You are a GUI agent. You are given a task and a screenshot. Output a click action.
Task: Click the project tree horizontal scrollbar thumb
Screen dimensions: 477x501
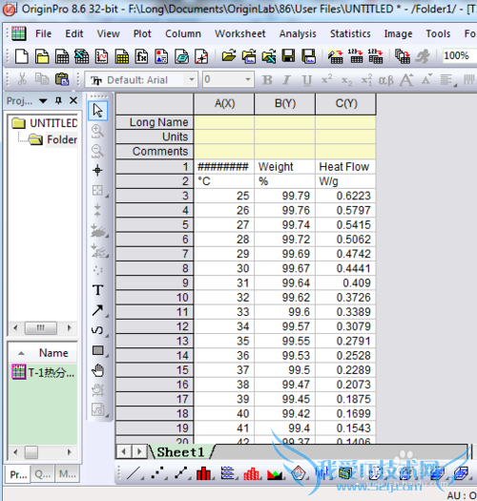tap(41, 328)
